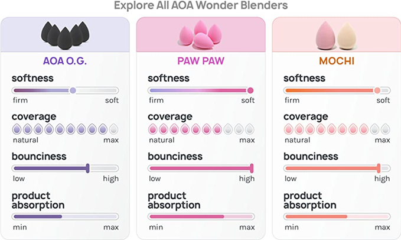Click the AOA O.G. product absorption bar
This screenshot has height=240, width=401.
[65, 217]
